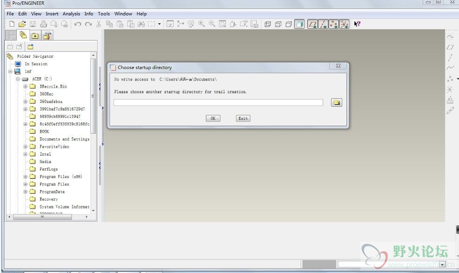The width and height of the screenshot is (459, 273).
Task: Click the context-sensitive help cursor icon
Action: coord(357,24)
